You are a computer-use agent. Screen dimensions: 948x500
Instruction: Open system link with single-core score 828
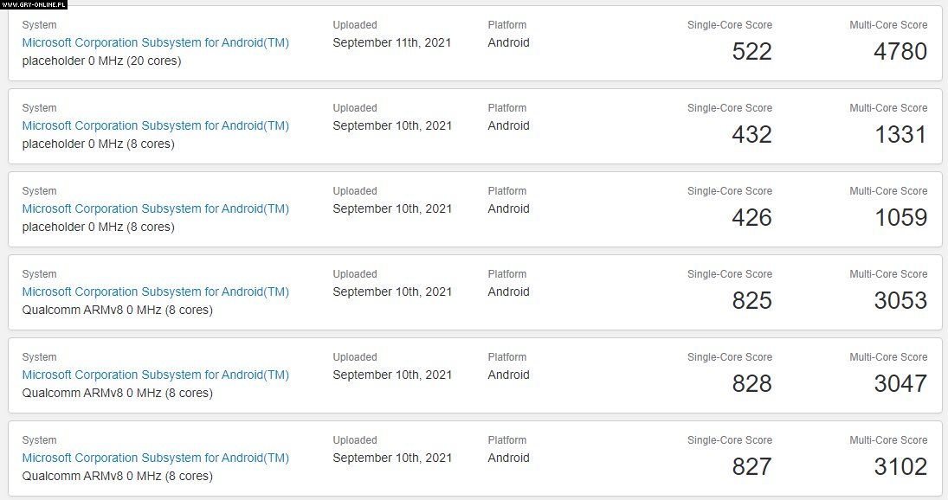pyautogui.click(x=155, y=375)
